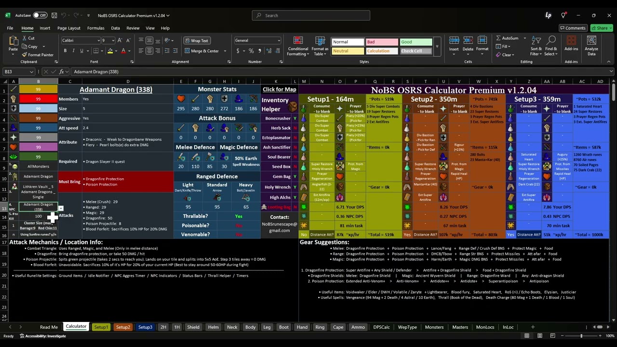The width and height of the screenshot is (617, 347).
Task: Click the Format Painter brush icon
Action: [24, 55]
